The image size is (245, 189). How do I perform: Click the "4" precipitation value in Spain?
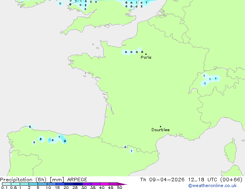[x=65, y=141]
